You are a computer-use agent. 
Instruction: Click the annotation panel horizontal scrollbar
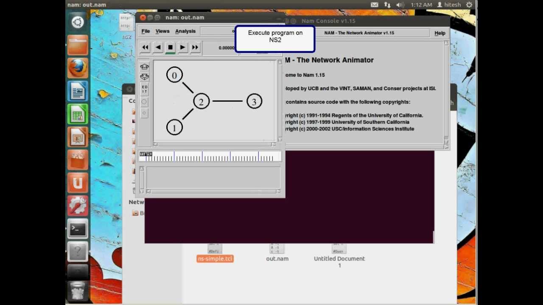[x=213, y=191]
